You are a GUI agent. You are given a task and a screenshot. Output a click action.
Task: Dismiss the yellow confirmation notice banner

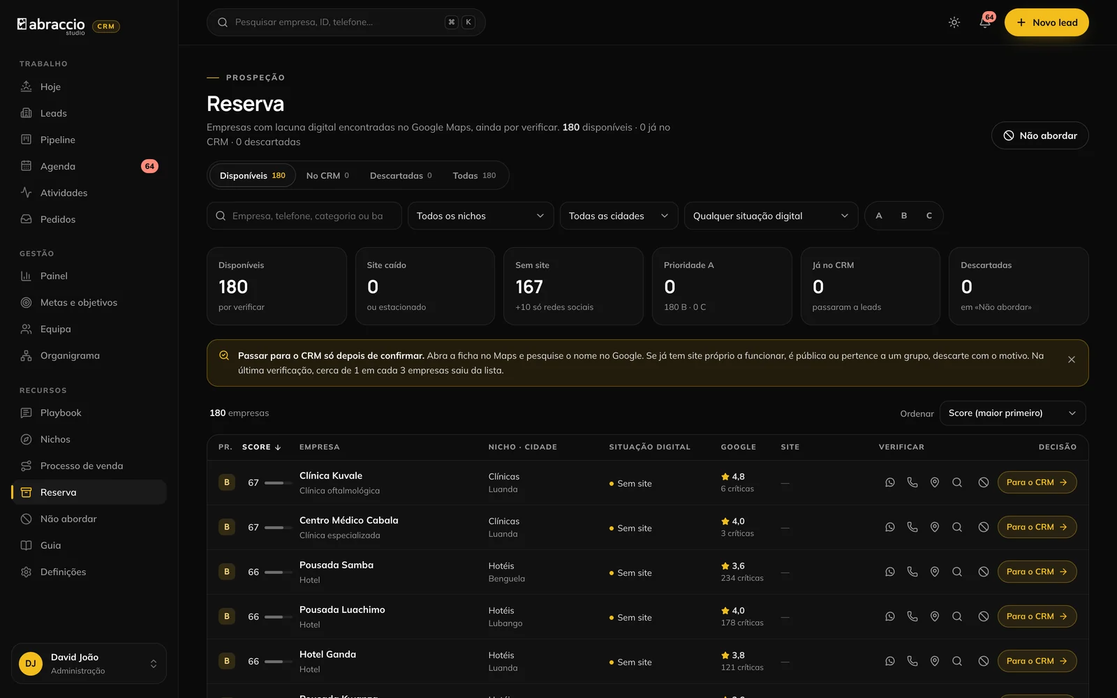click(x=1072, y=359)
